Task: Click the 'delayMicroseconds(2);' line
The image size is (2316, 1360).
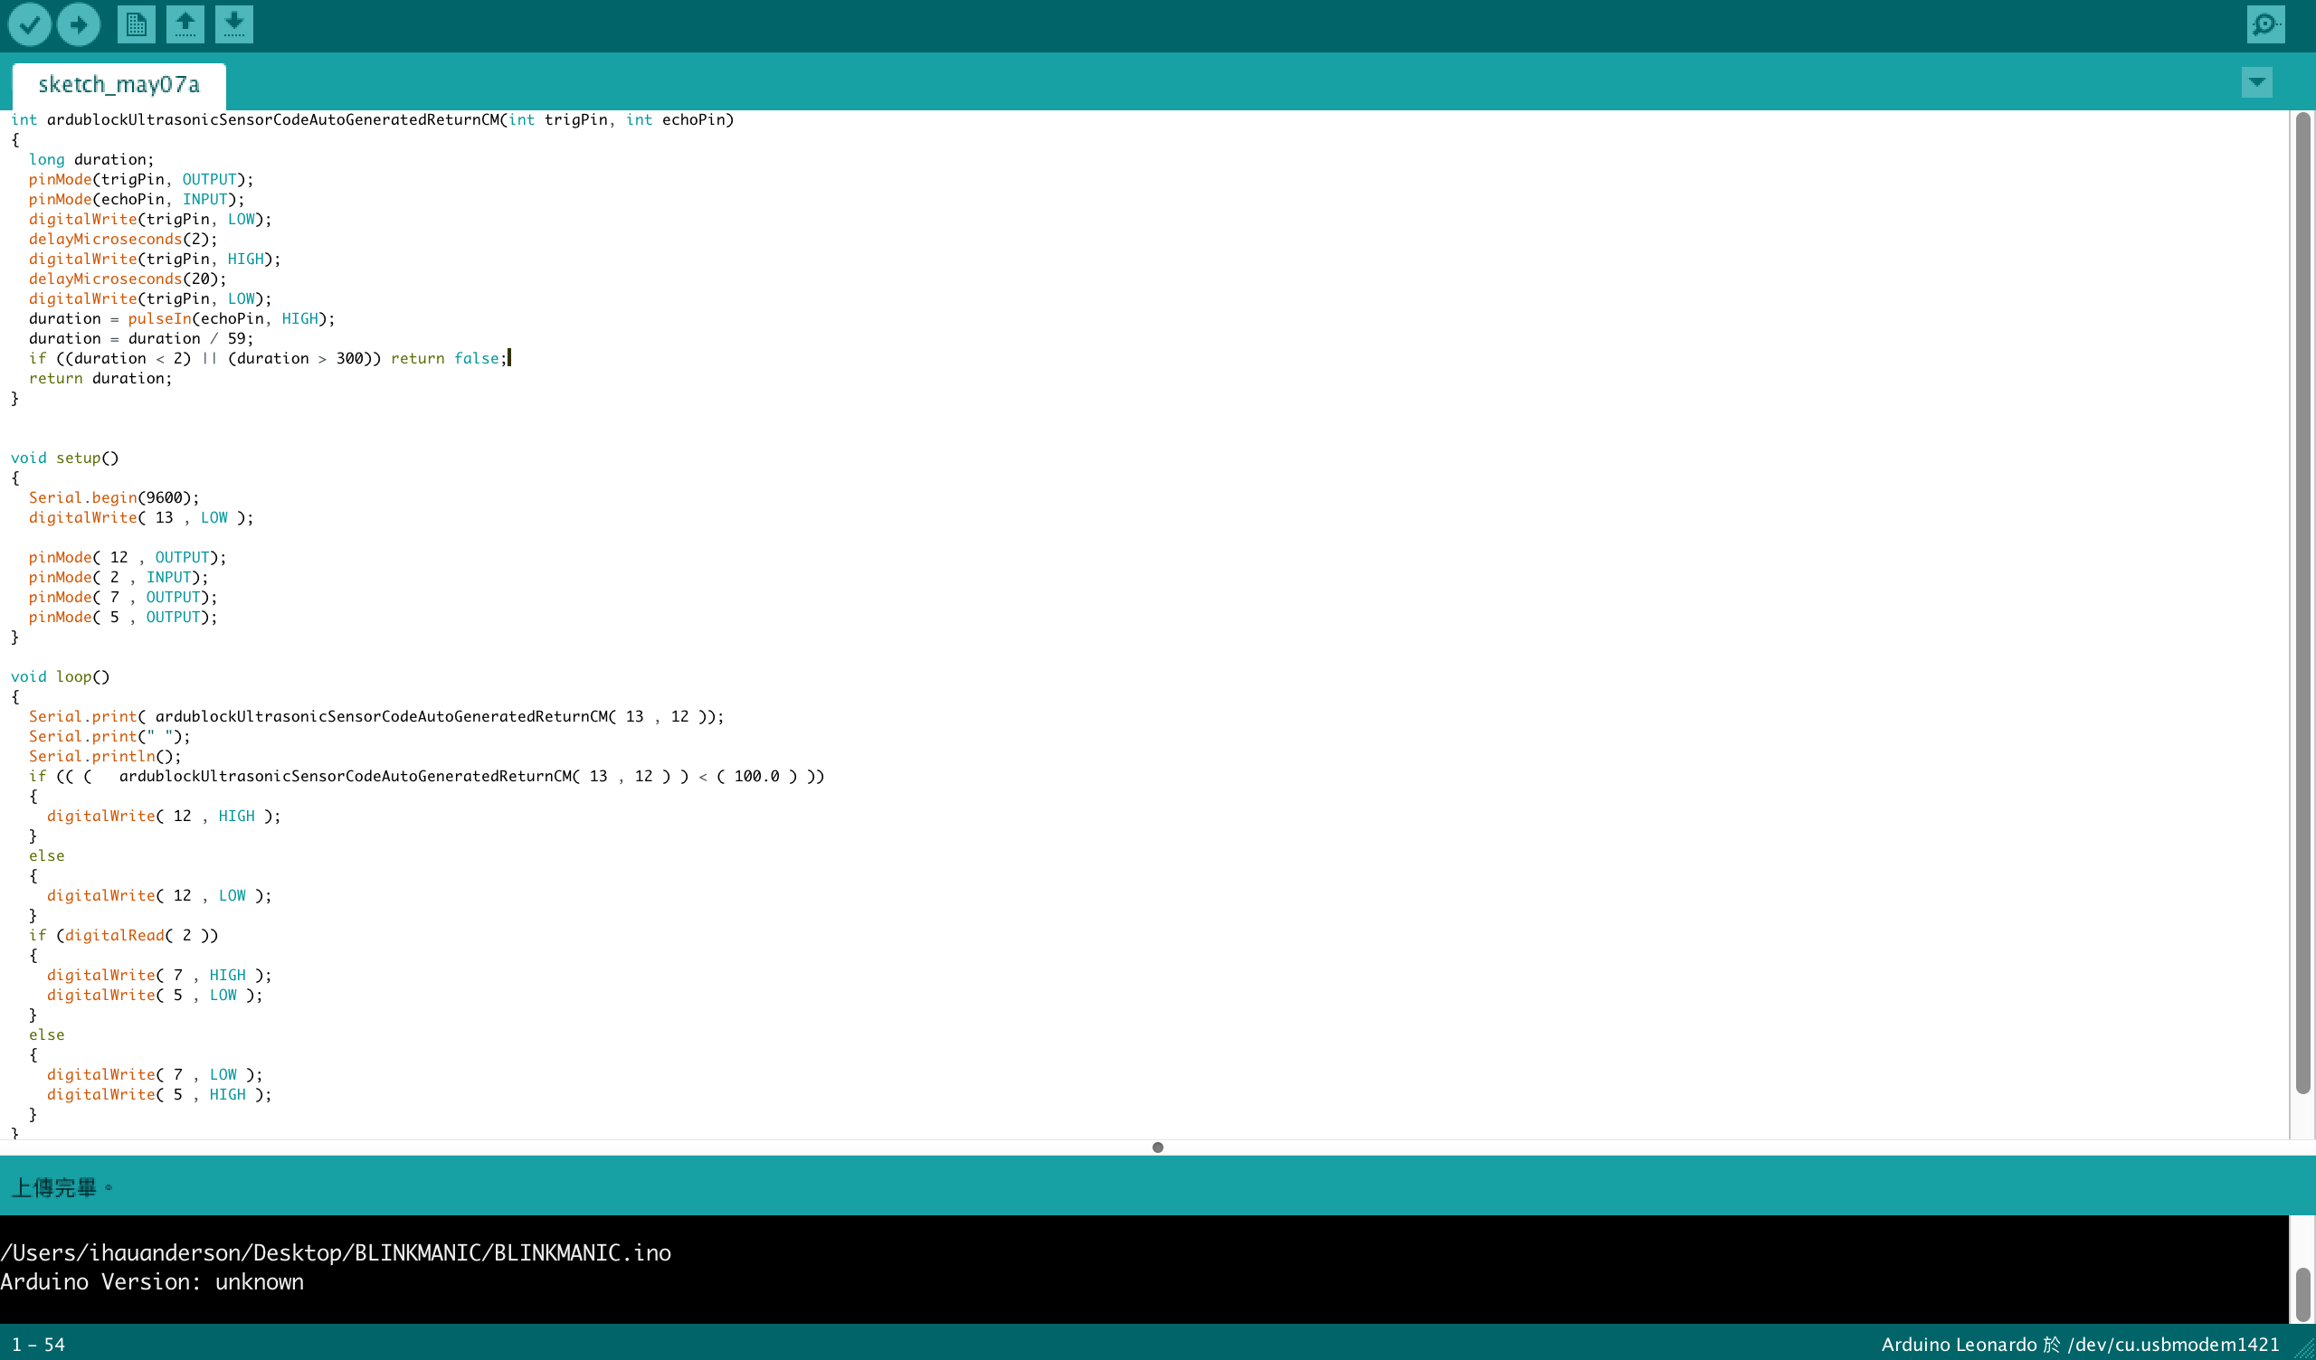Action: click(x=123, y=239)
